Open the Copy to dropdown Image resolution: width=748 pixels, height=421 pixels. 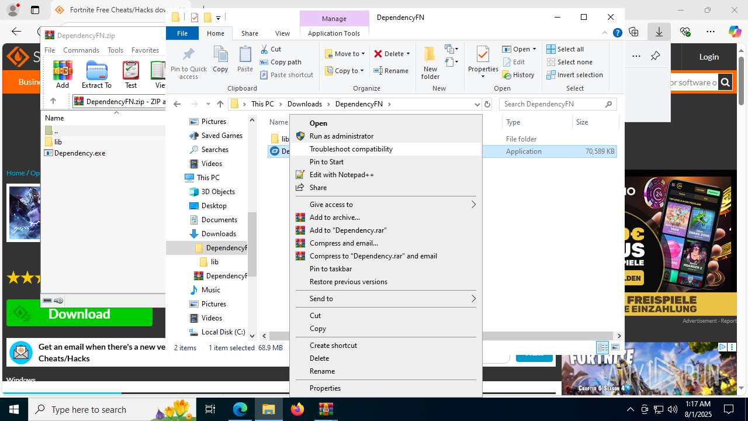pos(345,71)
